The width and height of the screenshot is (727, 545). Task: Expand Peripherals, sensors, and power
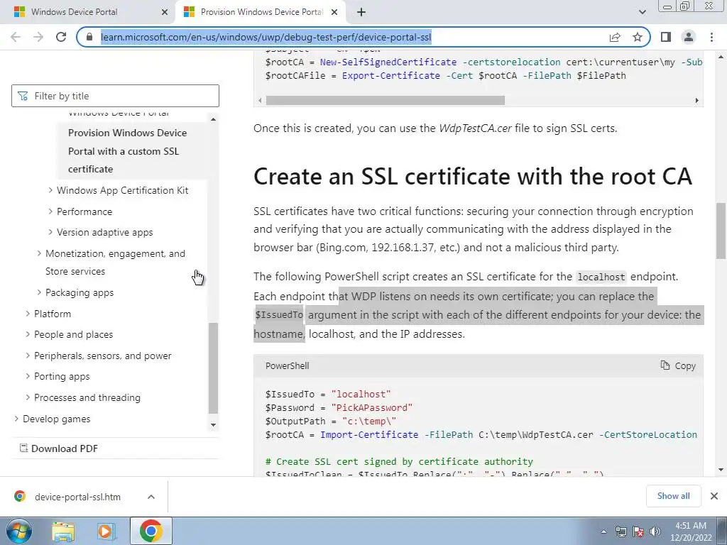coord(102,356)
